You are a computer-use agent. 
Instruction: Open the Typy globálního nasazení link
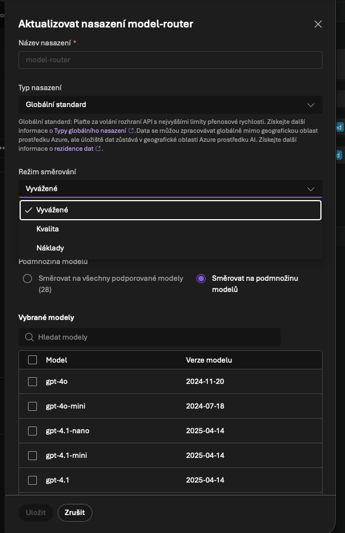click(90, 131)
